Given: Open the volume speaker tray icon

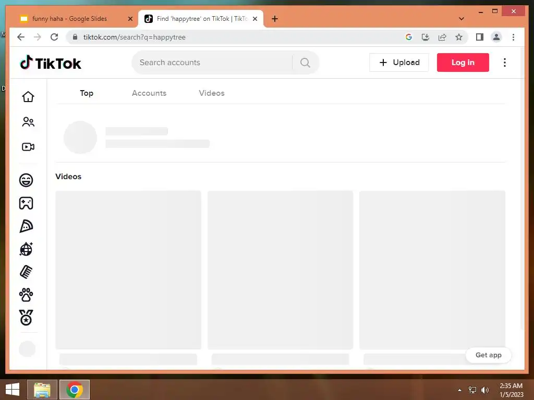Looking at the screenshot, I should coord(484,390).
